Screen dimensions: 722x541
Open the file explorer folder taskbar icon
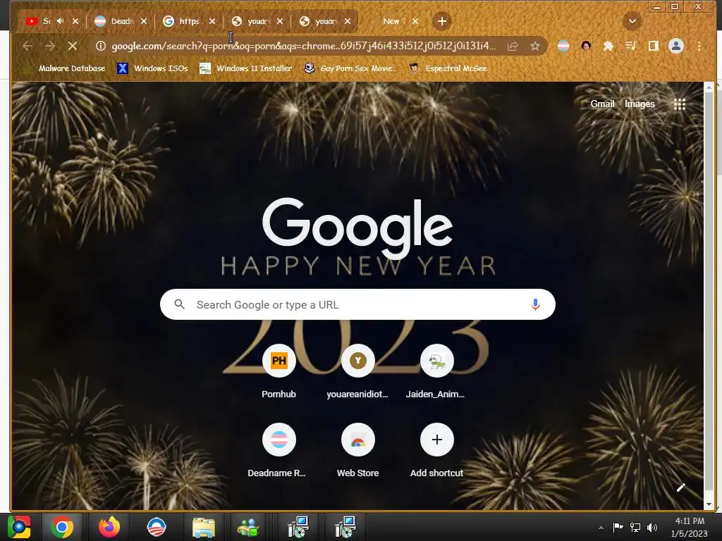(203, 527)
